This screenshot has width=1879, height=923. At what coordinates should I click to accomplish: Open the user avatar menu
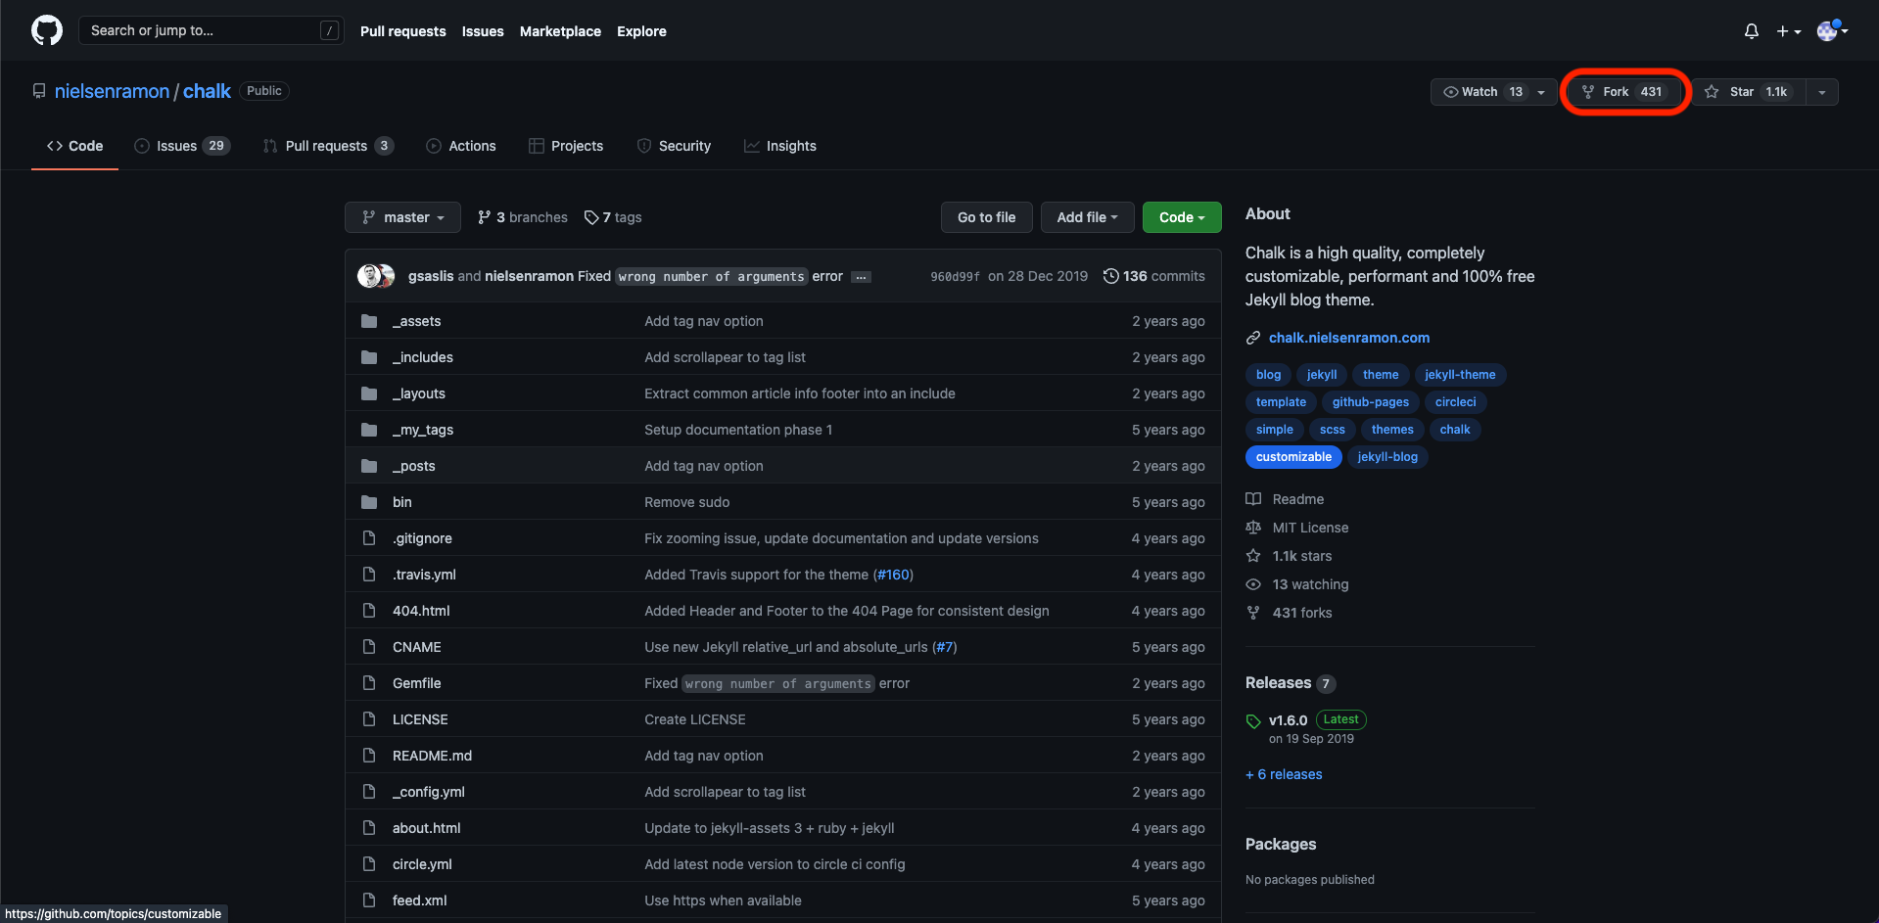pos(1832,30)
